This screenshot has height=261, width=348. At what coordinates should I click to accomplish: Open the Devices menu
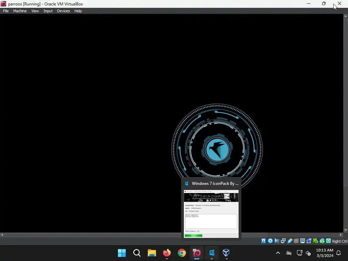pyautogui.click(x=63, y=11)
